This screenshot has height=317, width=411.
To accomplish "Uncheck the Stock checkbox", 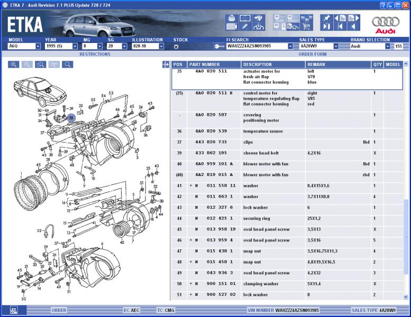I will click(x=176, y=46).
